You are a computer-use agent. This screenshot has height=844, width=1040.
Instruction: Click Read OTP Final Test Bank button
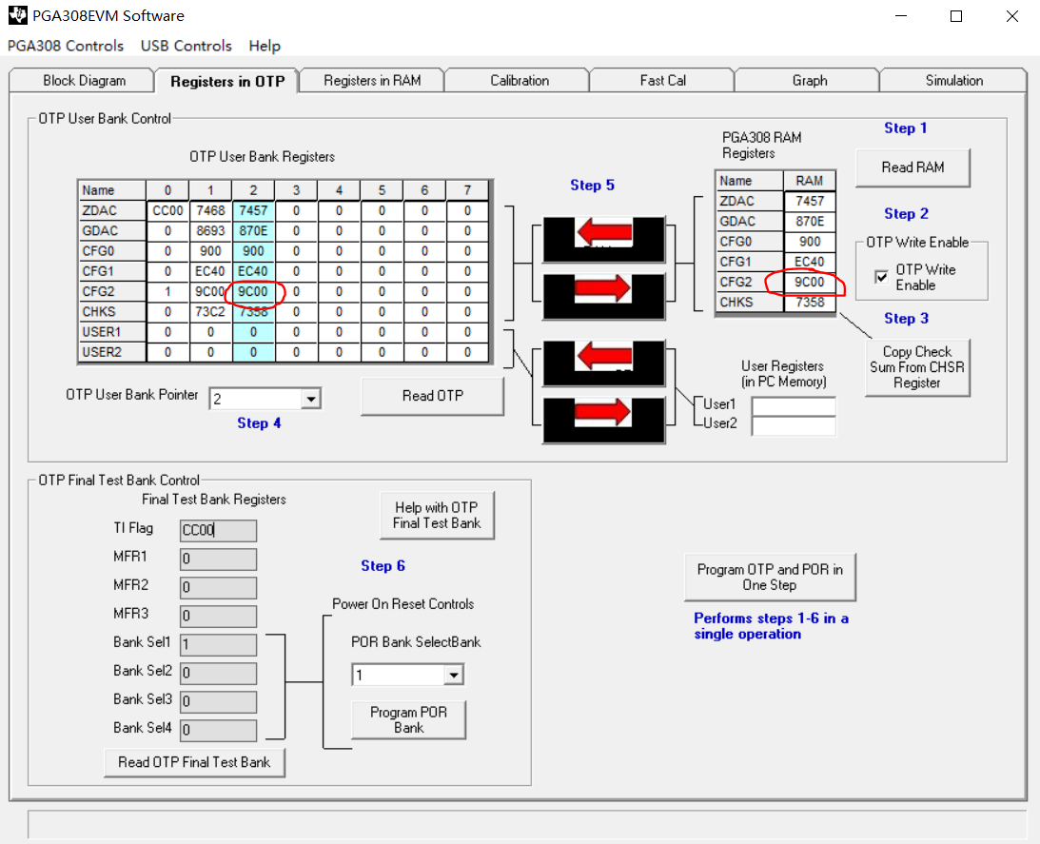point(194,762)
